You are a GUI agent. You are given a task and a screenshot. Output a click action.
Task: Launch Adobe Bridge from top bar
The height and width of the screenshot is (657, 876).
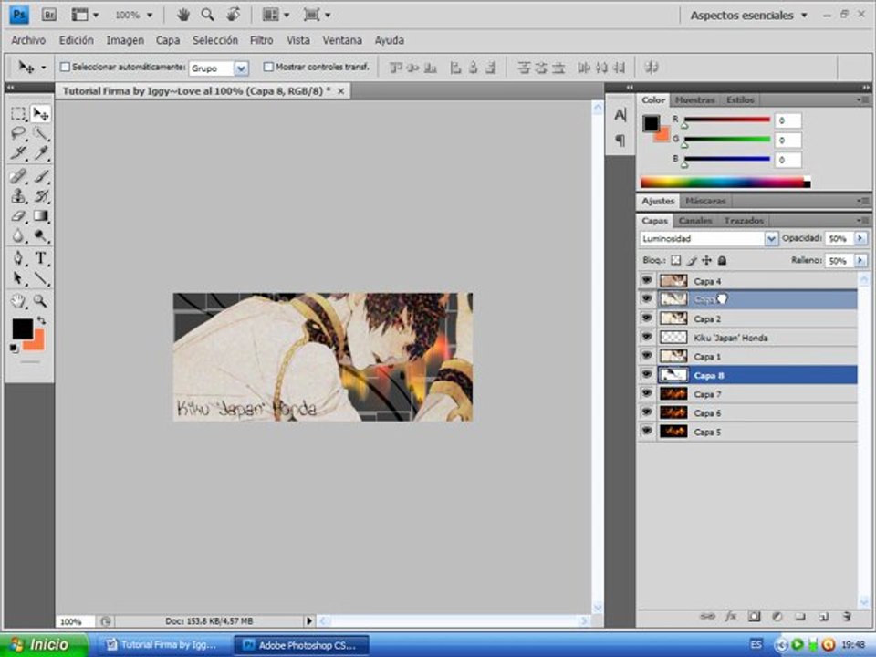point(49,16)
